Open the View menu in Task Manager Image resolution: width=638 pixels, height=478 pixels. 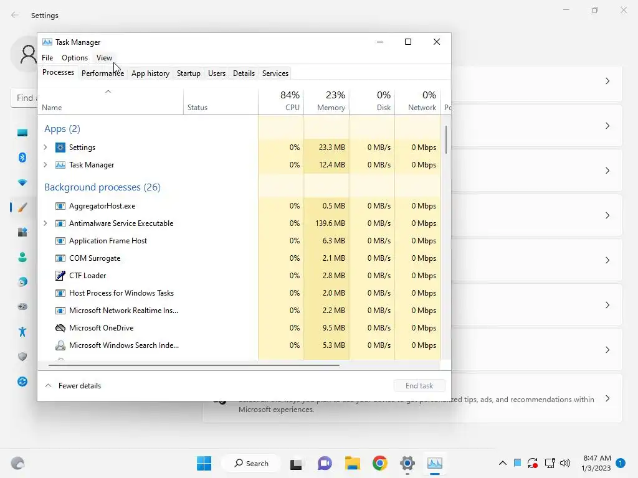(x=104, y=58)
